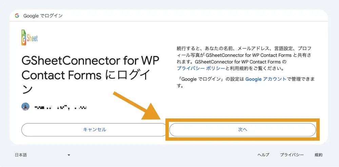Click the Google でログイン header text
The image size is (339, 167).
pos(43,16)
